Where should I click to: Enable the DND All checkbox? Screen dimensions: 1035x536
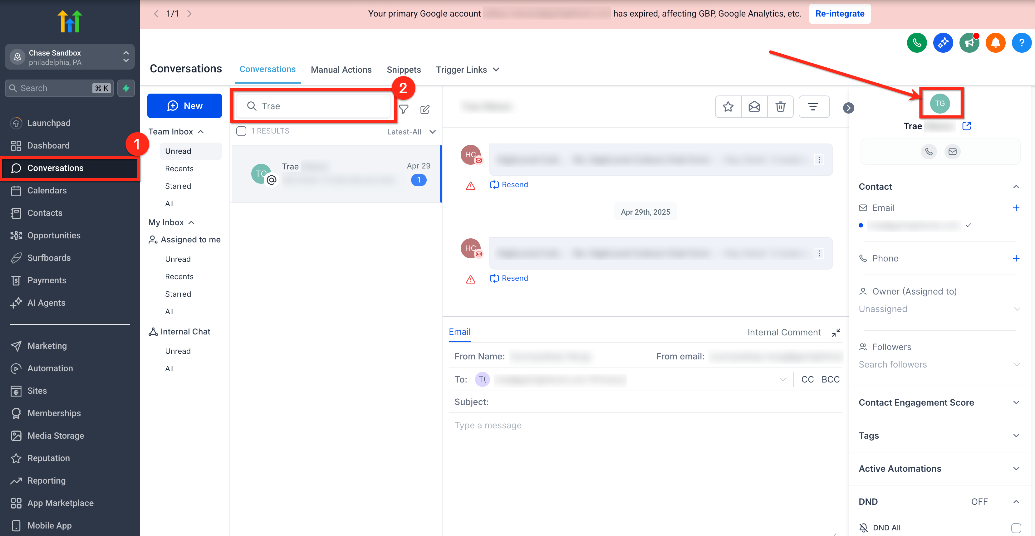[1016, 528]
